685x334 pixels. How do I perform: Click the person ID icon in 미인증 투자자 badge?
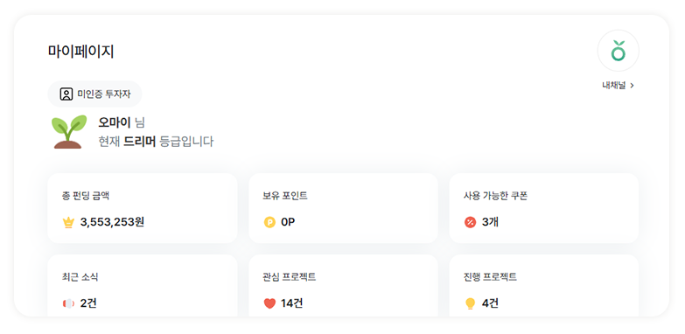pos(66,94)
